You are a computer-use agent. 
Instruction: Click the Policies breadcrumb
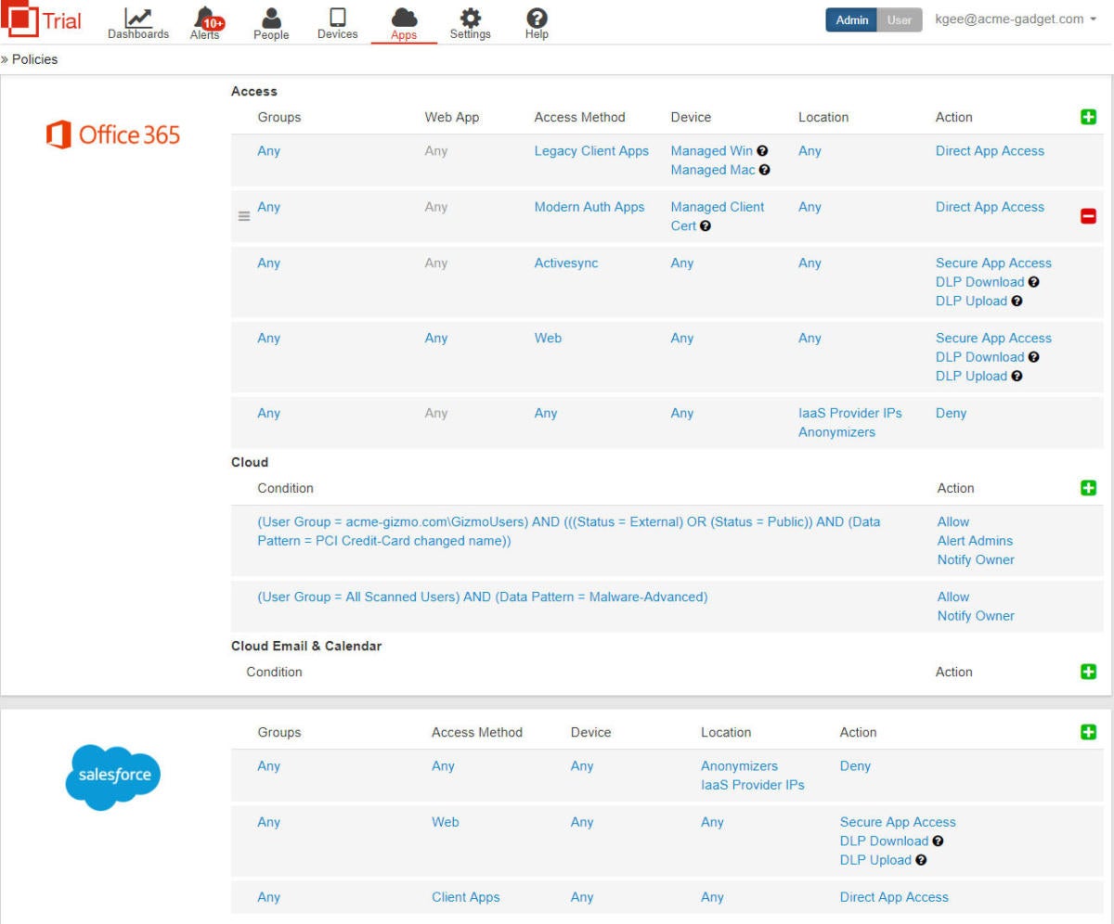point(34,59)
